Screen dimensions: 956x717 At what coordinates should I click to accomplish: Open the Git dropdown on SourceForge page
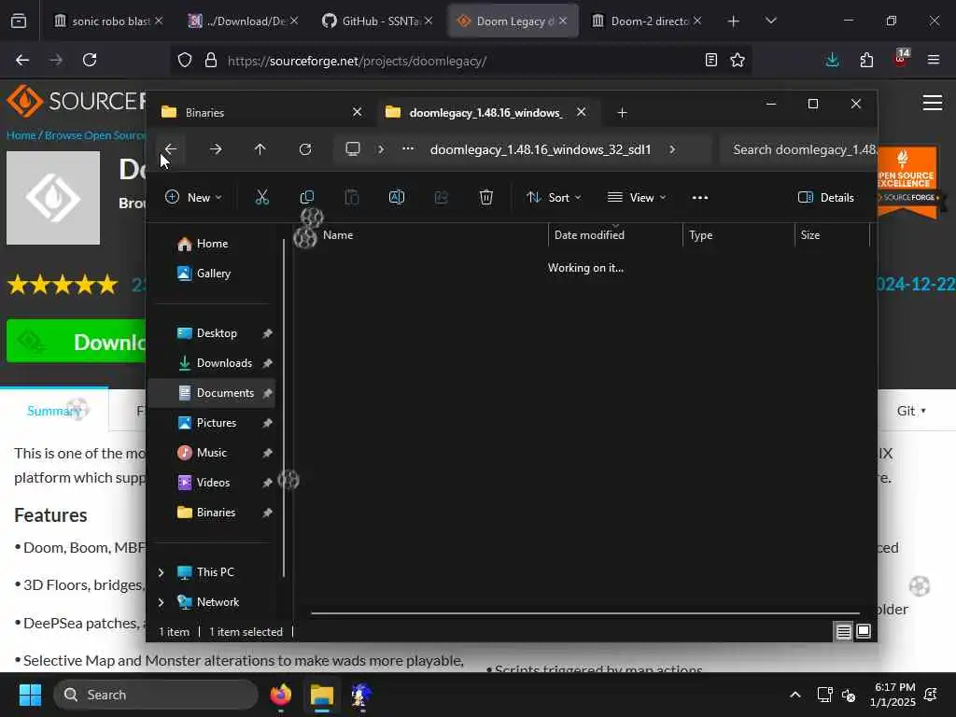pyautogui.click(x=911, y=411)
